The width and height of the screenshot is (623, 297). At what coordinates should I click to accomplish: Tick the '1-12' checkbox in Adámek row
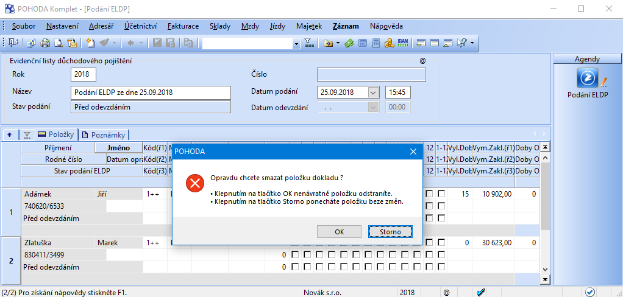coord(441,194)
